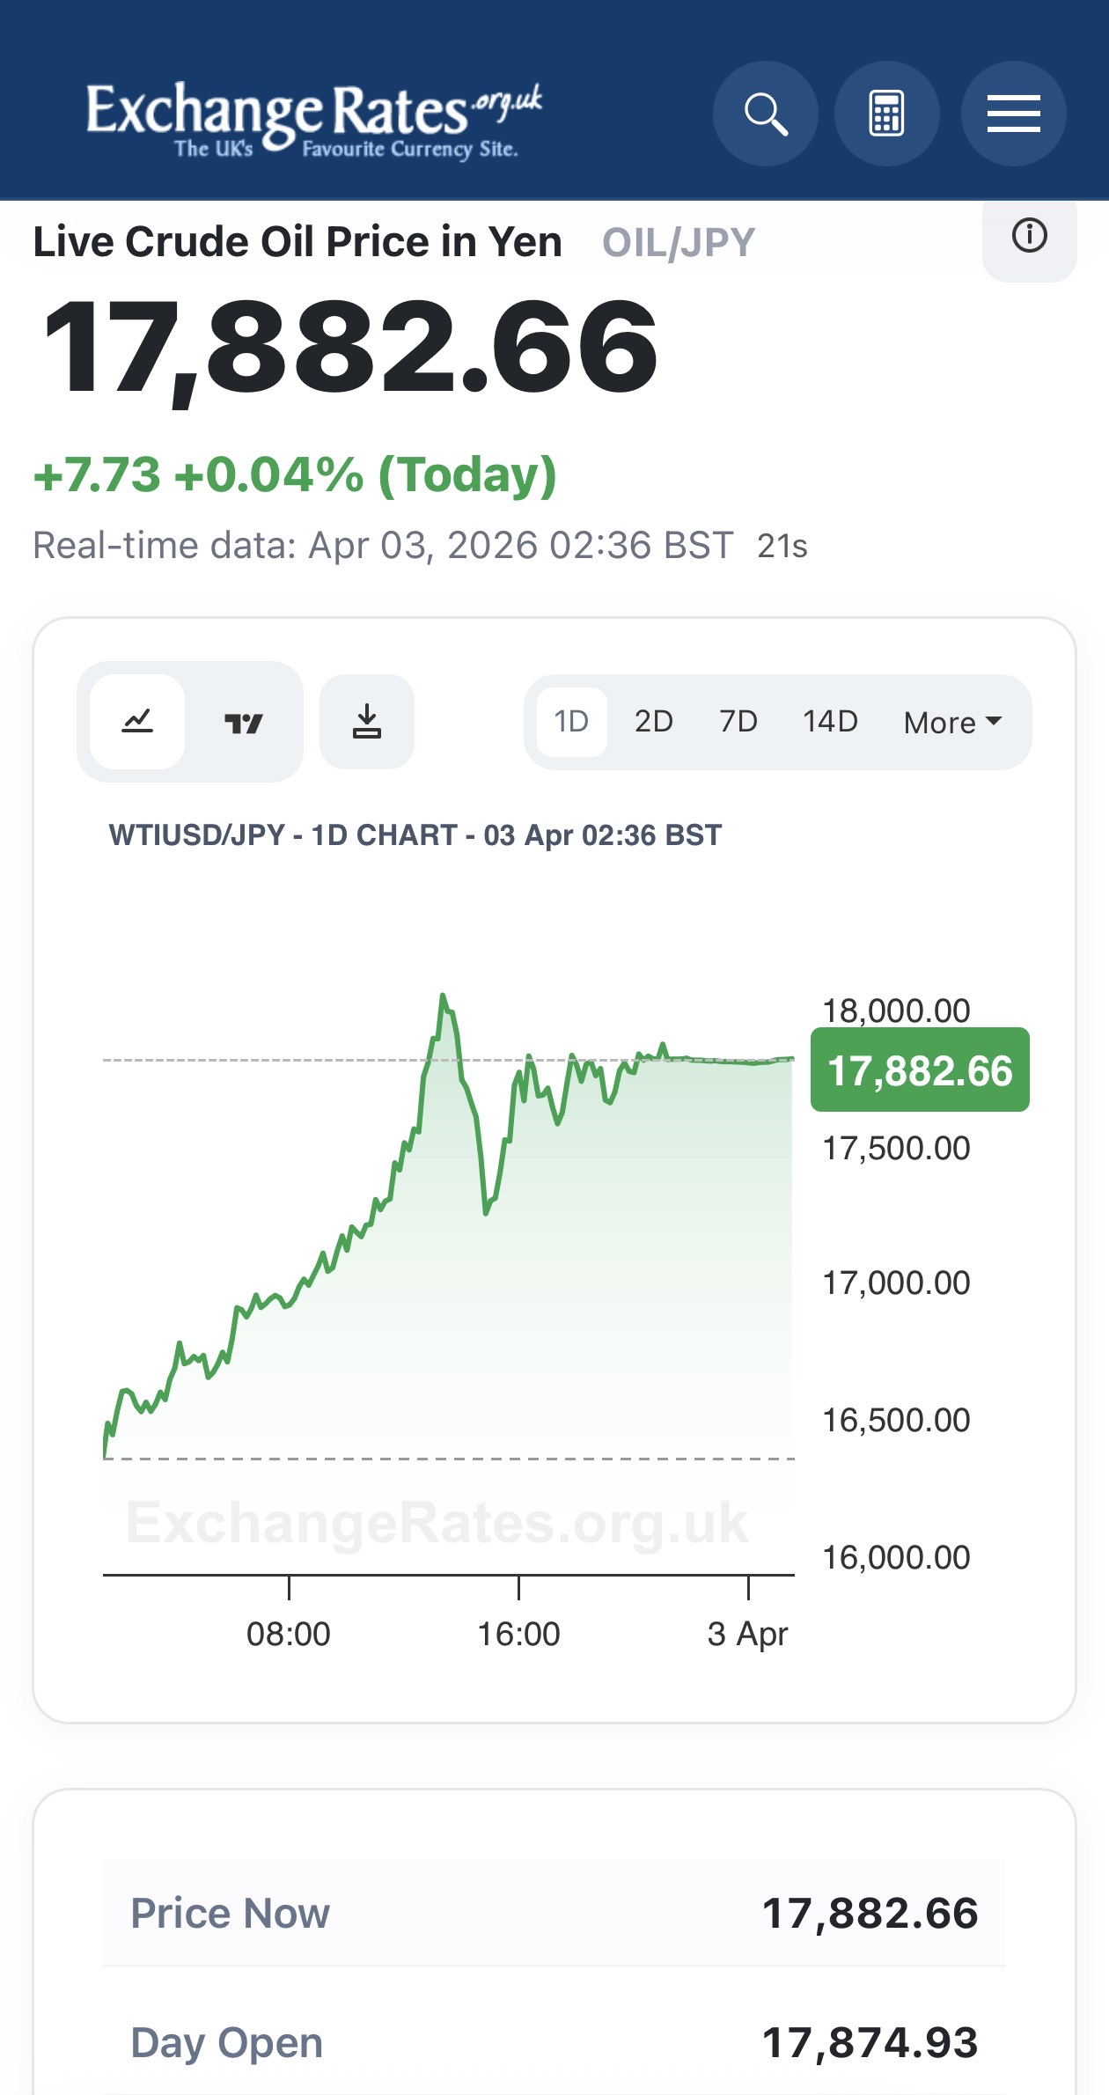The image size is (1109, 2095).
Task: Open the search magnifier icon
Action: click(x=765, y=114)
